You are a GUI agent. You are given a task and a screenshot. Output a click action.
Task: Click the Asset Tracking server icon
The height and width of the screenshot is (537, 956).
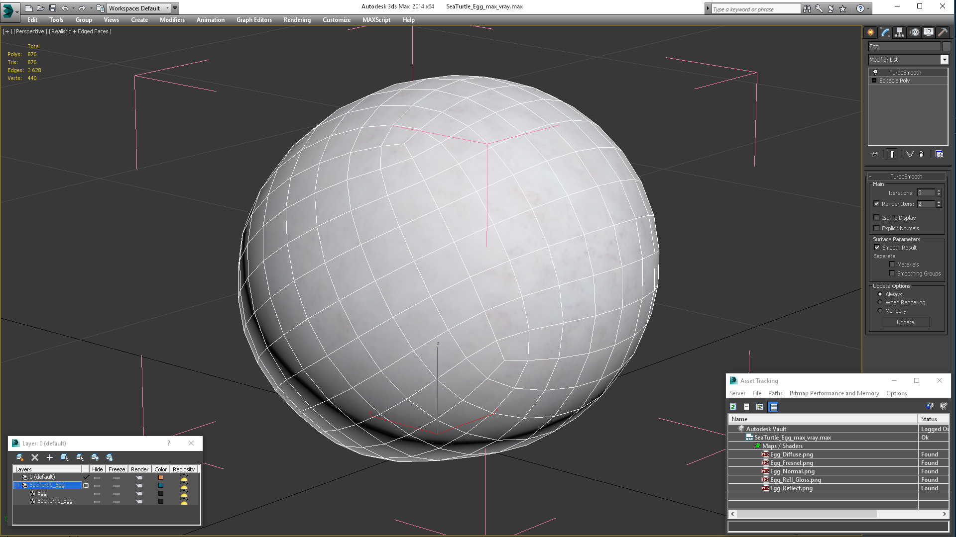737,393
